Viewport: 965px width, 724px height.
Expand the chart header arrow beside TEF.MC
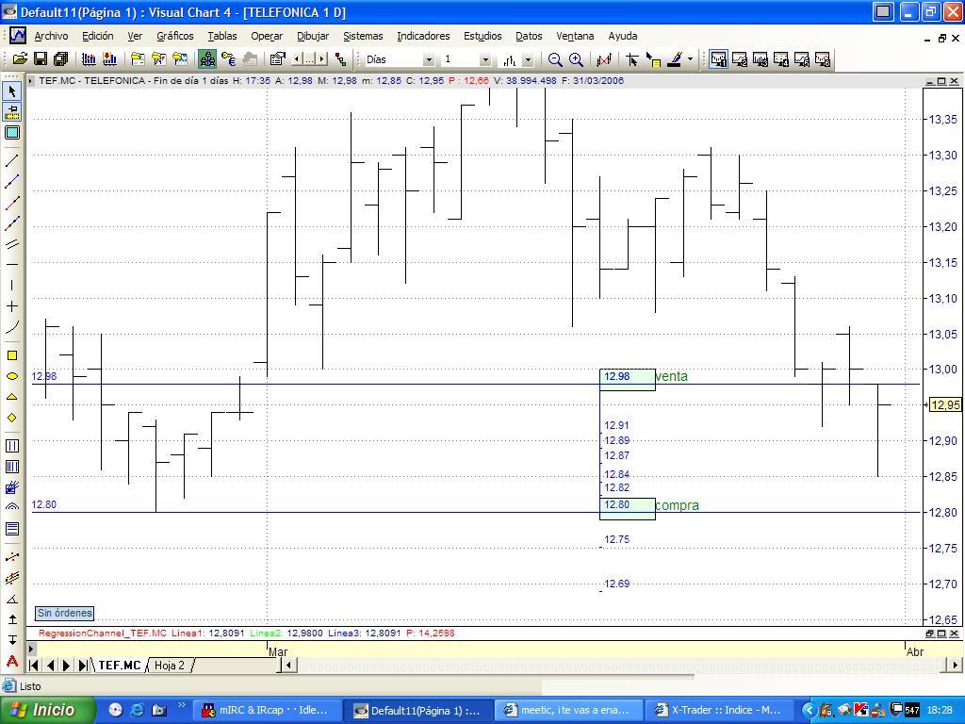30,81
